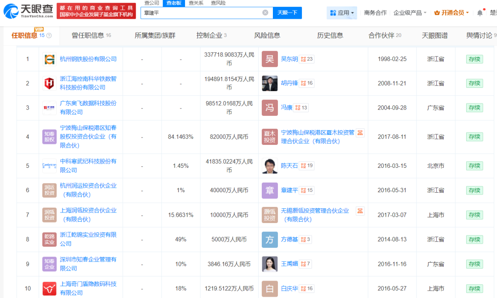
Task: Select the 查老板 search tab
Action: point(173,3)
